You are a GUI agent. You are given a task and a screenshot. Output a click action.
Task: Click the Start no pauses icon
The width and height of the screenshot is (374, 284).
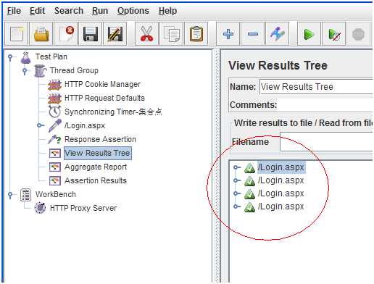[334, 34]
